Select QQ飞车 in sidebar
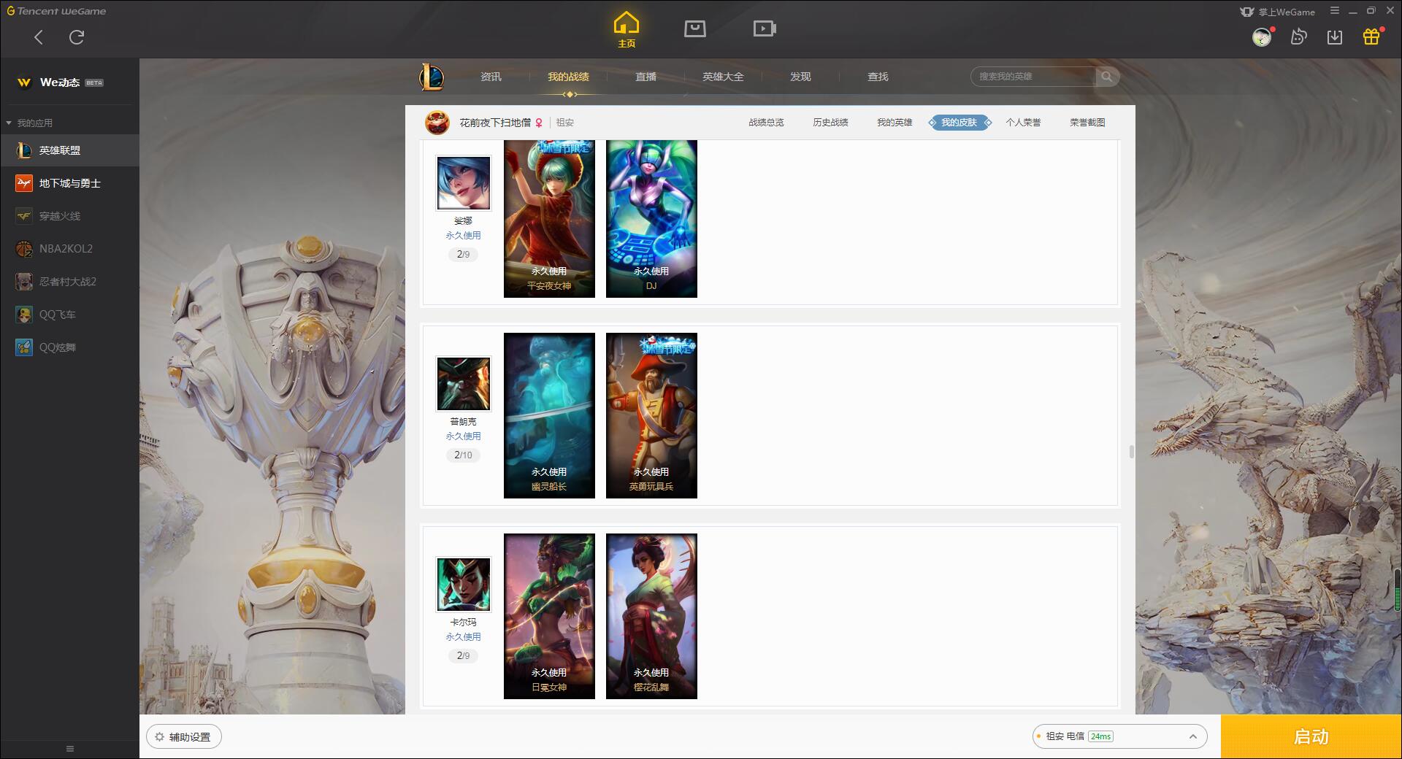Image resolution: width=1402 pixels, height=759 pixels. (69, 315)
